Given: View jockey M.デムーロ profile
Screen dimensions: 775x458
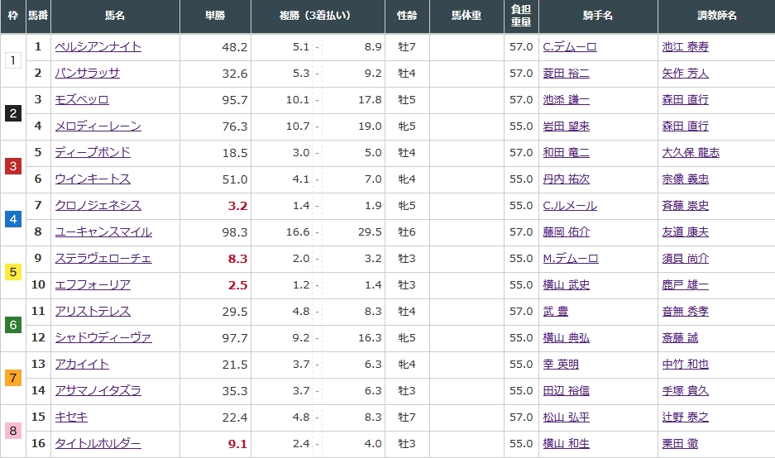Looking at the screenshot, I should click(x=570, y=259).
